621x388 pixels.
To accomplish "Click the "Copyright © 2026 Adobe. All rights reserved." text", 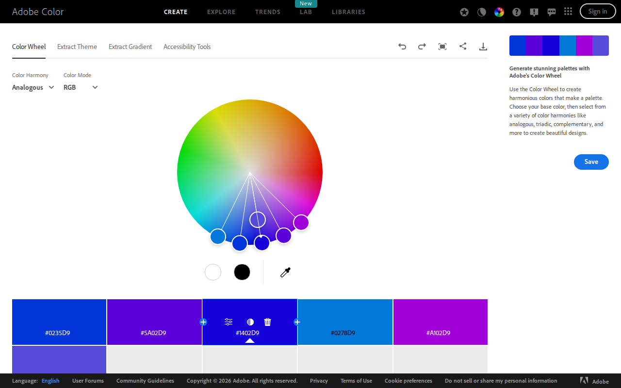I will (242, 381).
